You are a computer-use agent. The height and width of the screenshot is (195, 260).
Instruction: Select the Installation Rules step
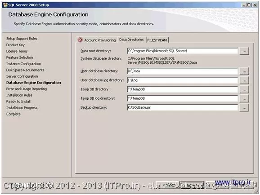19,95
